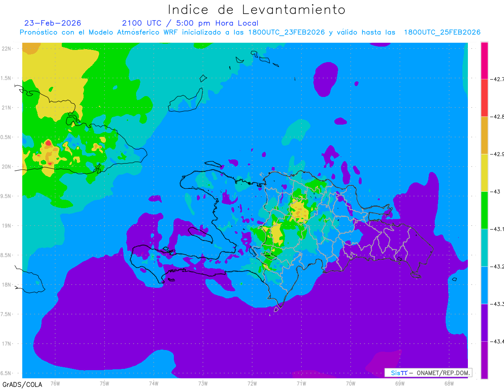Viewport: 504px width, 389px height.
Task: Click the '21N' latitude label
Action: click(x=7, y=107)
